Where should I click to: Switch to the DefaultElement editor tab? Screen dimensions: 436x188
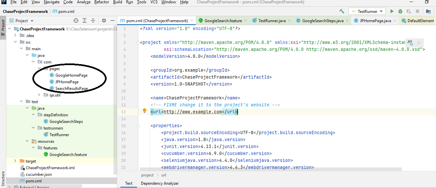418,20
